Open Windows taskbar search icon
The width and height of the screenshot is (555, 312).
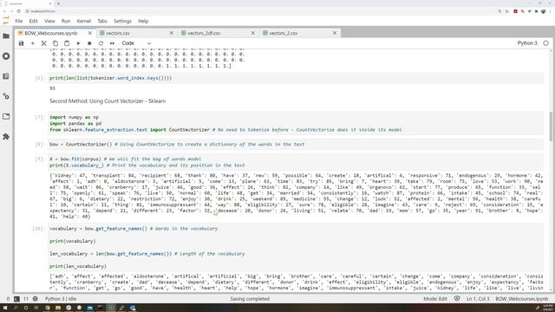pyautogui.click(x=16, y=308)
